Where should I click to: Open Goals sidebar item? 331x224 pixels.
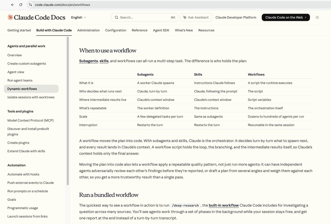(12, 199)
